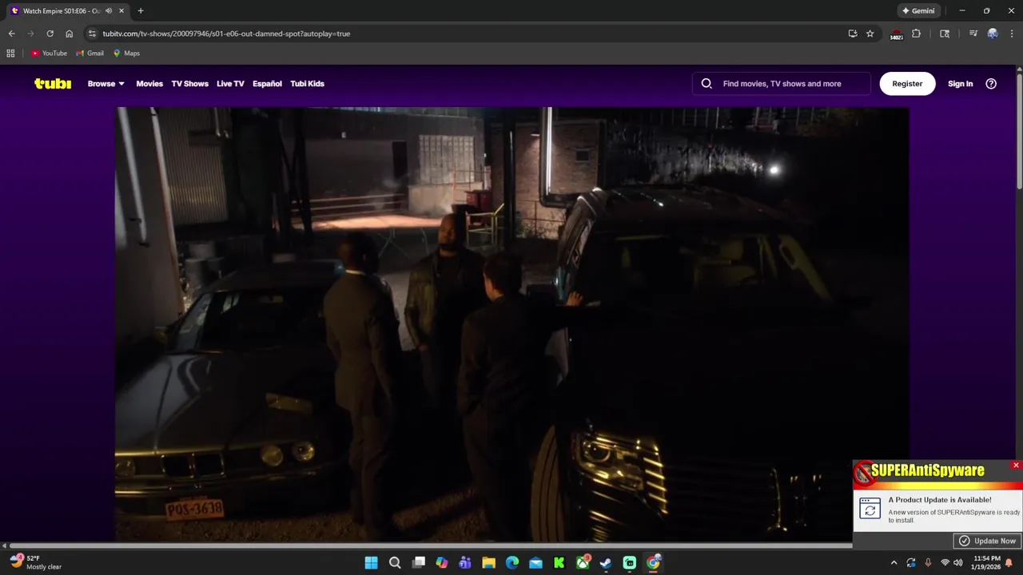The height and width of the screenshot is (575, 1023).
Task: Select Live TV in navigation
Action: pos(230,83)
